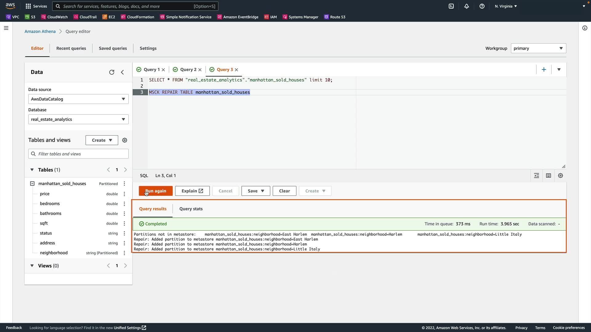The height and width of the screenshot is (332, 591).
Task: Open the notifications bell
Action: (467, 6)
